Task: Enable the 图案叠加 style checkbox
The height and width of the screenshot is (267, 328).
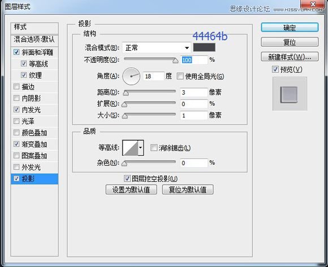Action: (x=16, y=155)
